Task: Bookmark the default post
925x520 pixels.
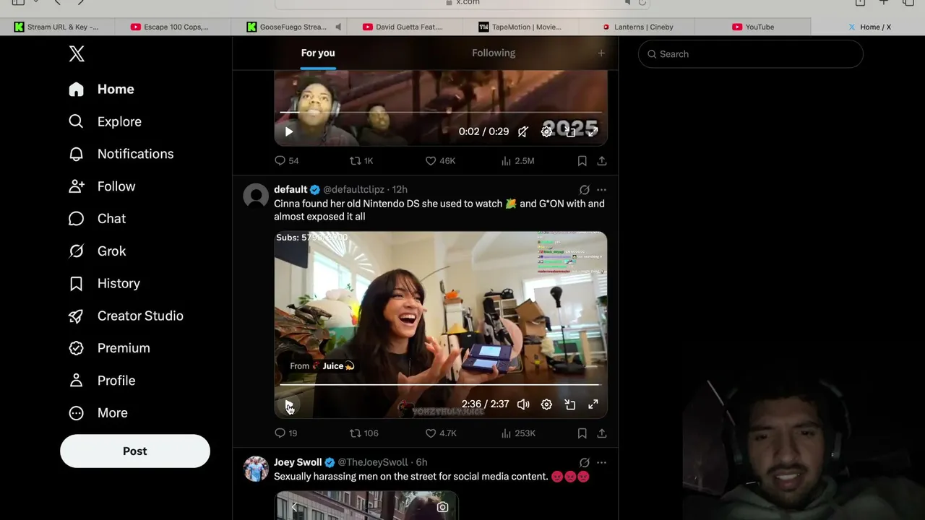Action: point(582,433)
